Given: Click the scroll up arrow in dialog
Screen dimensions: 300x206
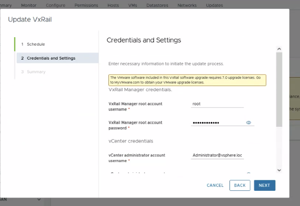Looking at the screenshot, I should pyautogui.click(x=279, y=49).
